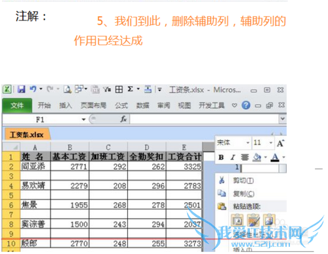Image resolution: width=328 pixels, height=254 pixels.
Task: Select column E header
Action: click(184, 148)
